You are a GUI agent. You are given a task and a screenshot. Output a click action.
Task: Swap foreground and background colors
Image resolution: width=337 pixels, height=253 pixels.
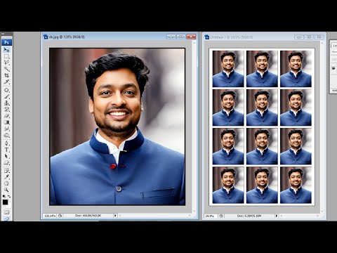(9, 196)
